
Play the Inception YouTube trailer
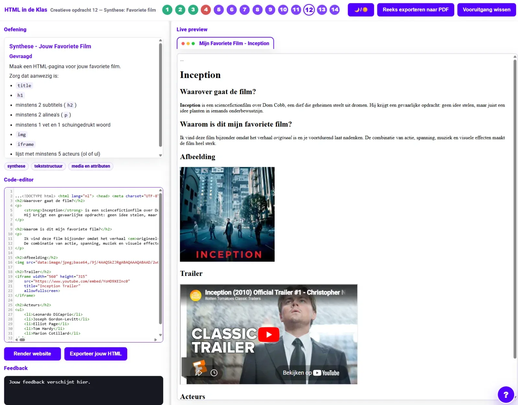pos(269,334)
